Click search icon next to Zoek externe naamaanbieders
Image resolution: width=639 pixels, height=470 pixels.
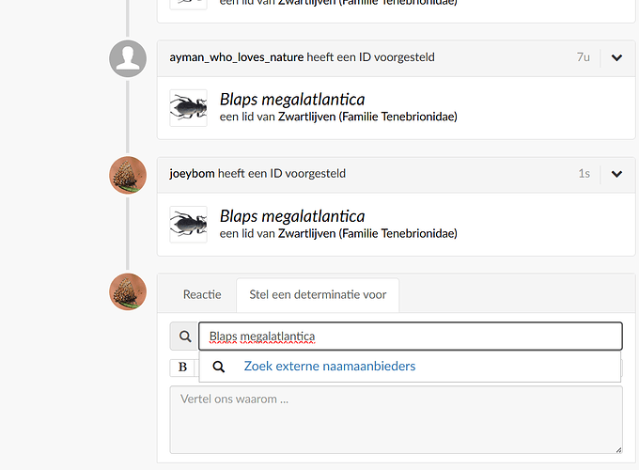pos(219,367)
